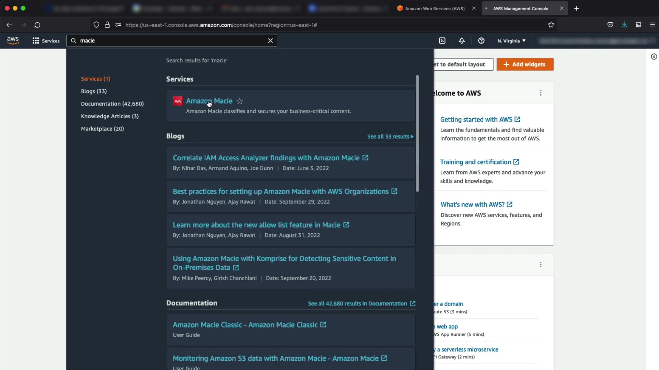Bookmark page with browser star icon
The height and width of the screenshot is (370, 659).
[551, 25]
